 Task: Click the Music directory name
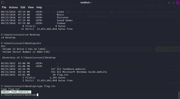pyautogui.click(x=60, y=15)
